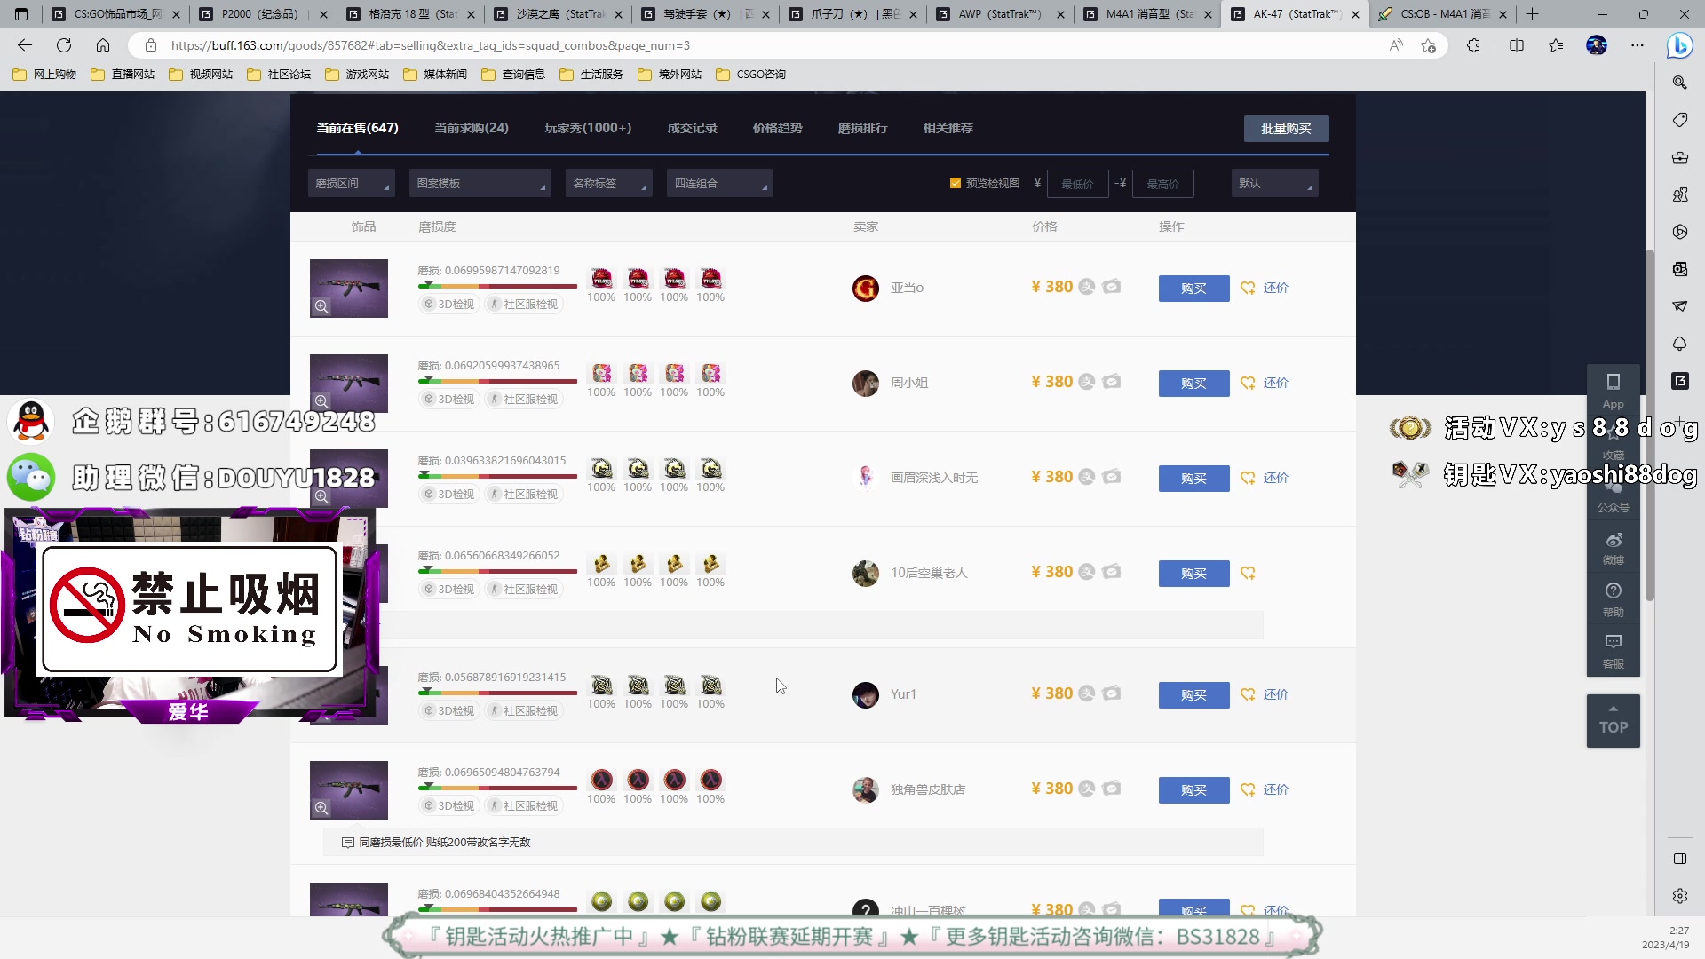Open browser settings and more menu
The width and height of the screenshot is (1705, 959).
click(1638, 45)
